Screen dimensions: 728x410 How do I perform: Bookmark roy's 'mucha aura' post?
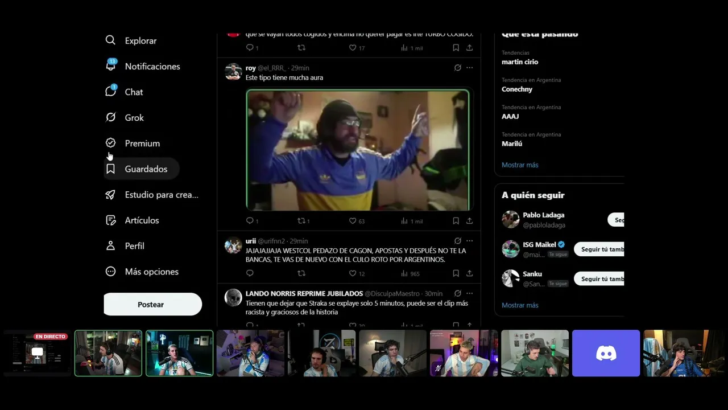[456, 221]
